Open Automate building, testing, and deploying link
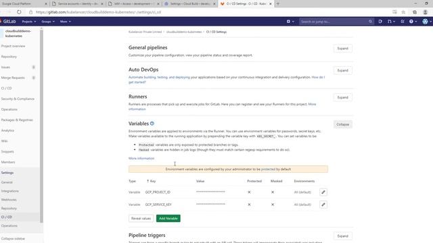Viewport: 433px width, 243px height. coord(159,78)
